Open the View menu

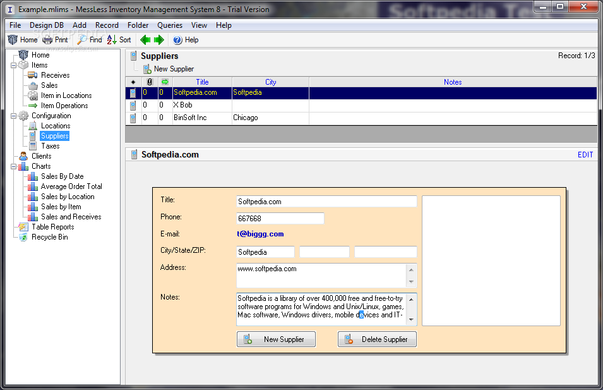click(x=199, y=25)
